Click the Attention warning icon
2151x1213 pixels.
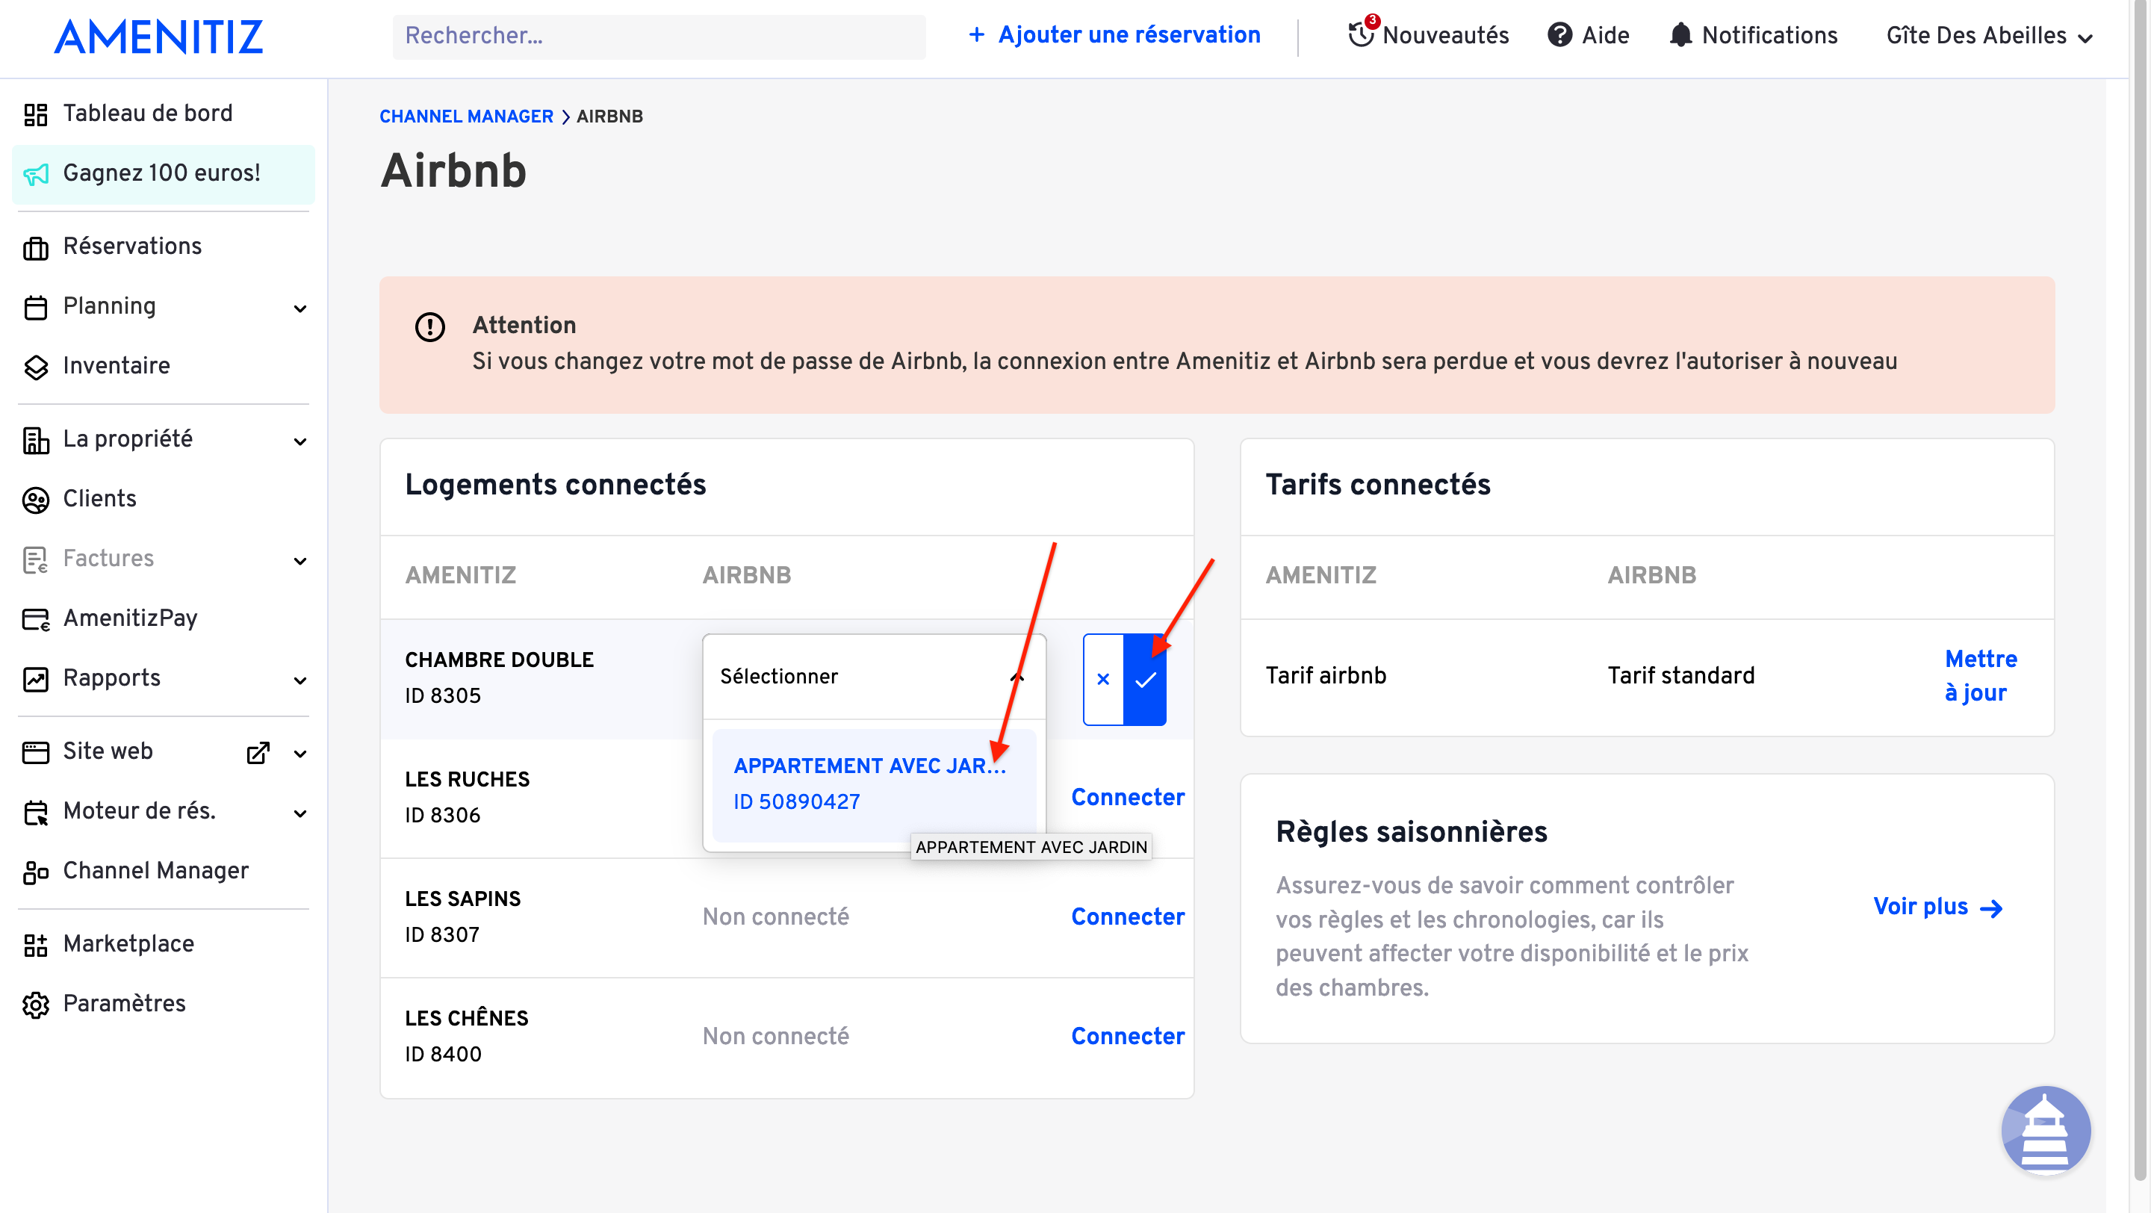pos(430,326)
